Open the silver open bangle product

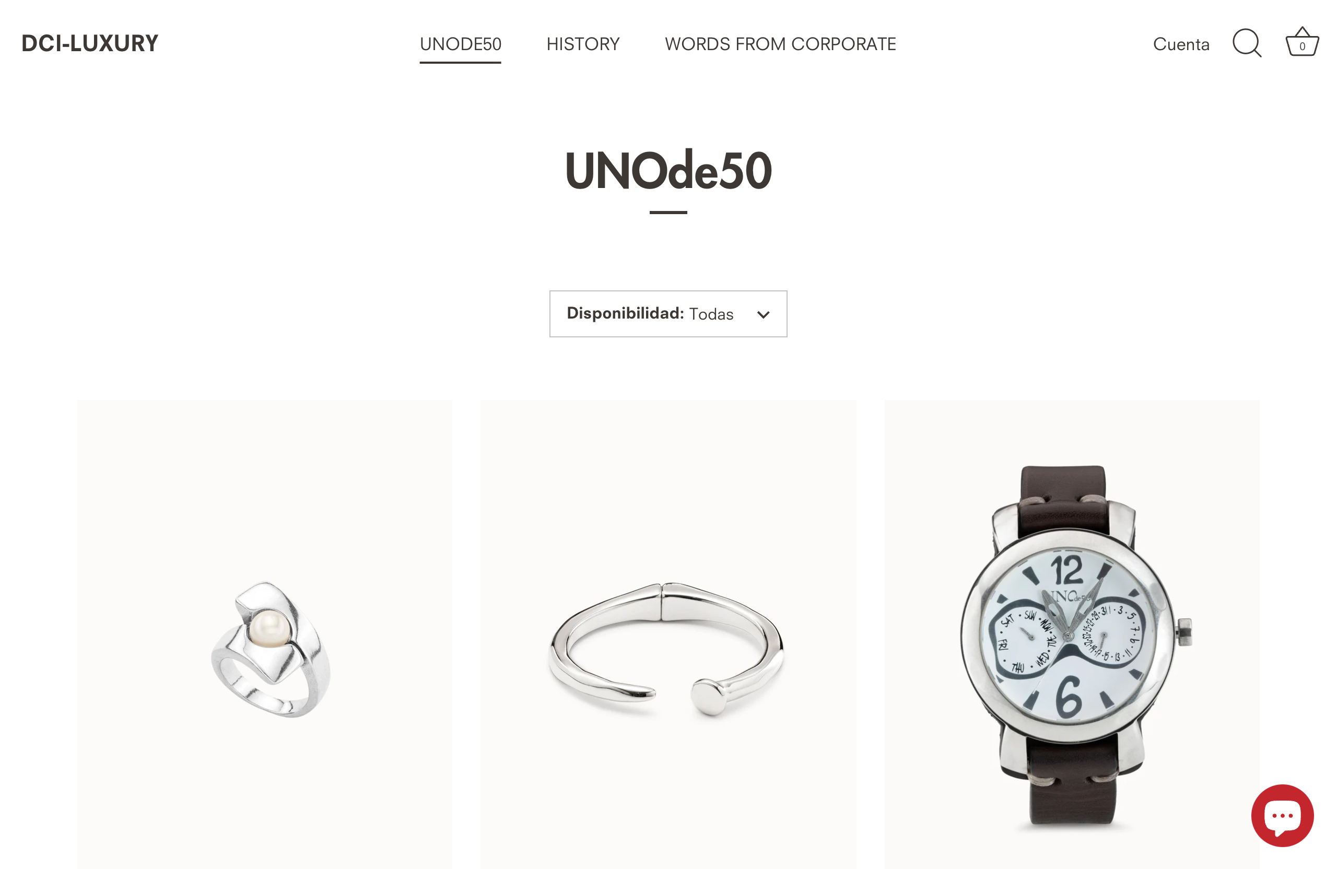point(668,634)
